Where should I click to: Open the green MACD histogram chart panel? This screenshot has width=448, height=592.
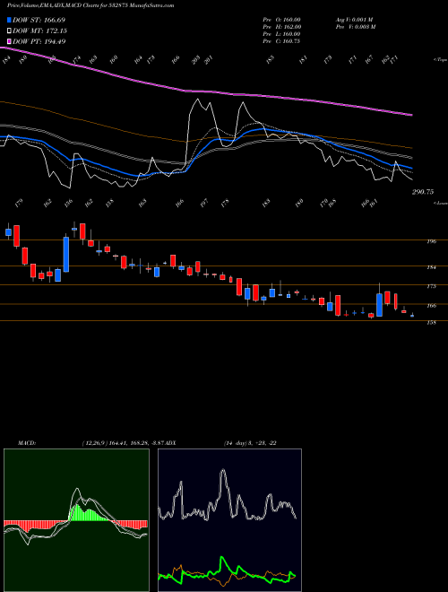76,520
